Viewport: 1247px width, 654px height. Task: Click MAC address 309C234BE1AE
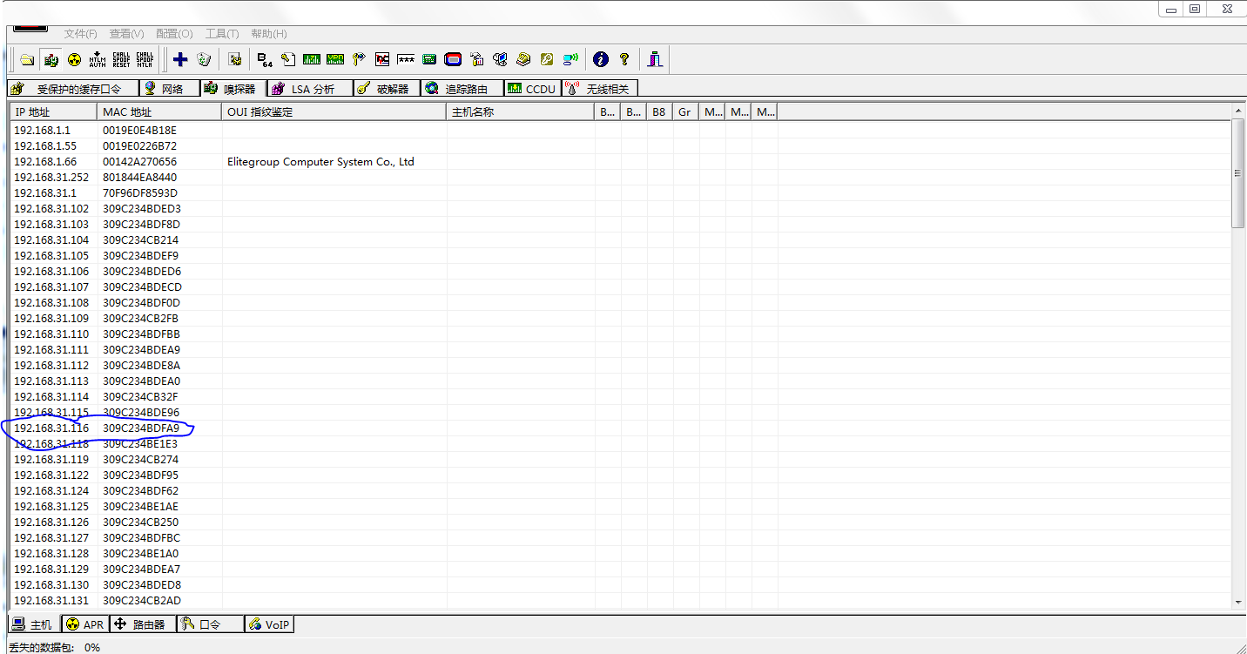pyautogui.click(x=141, y=506)
